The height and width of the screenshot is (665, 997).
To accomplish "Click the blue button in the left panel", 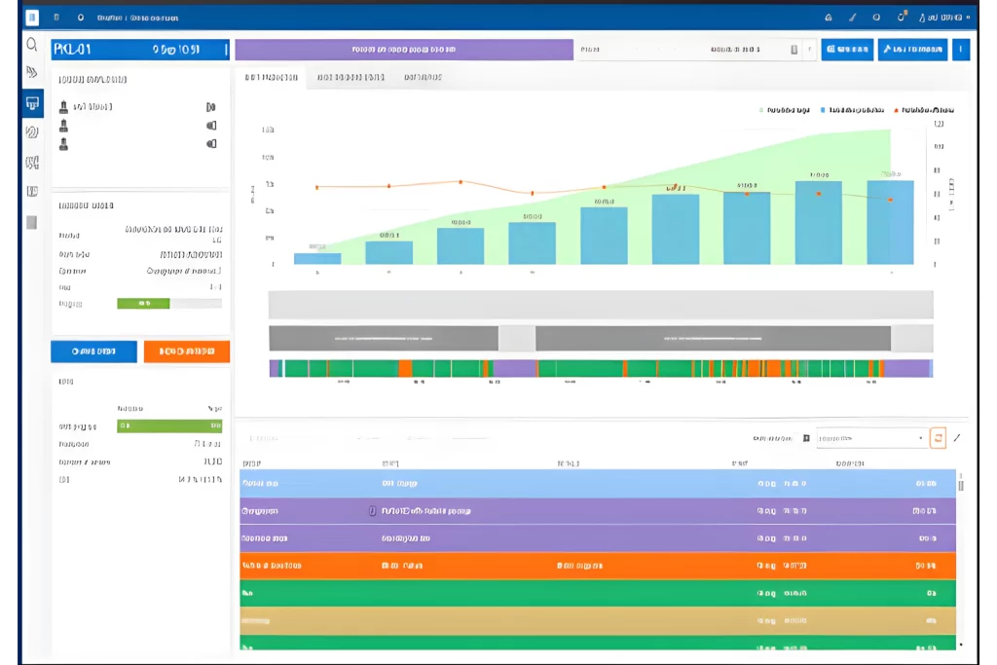I will 93,351.
